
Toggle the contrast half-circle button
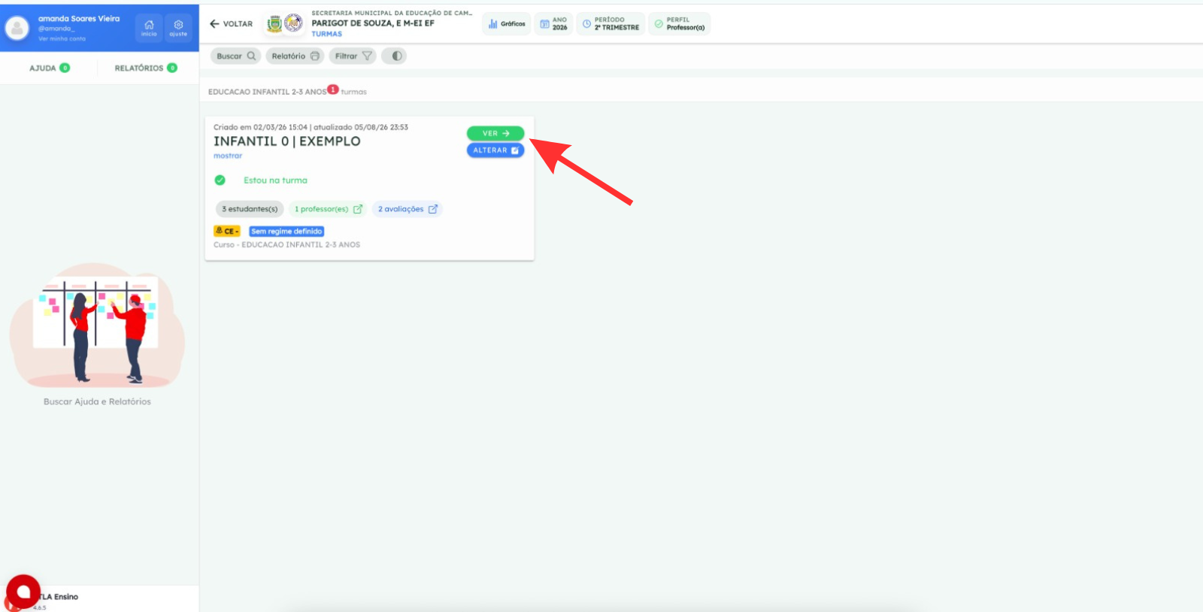[395, 56]
